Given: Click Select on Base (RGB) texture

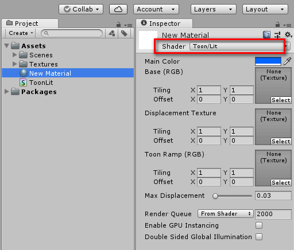Looking at the screenshot, I should [x=281, y=100].
